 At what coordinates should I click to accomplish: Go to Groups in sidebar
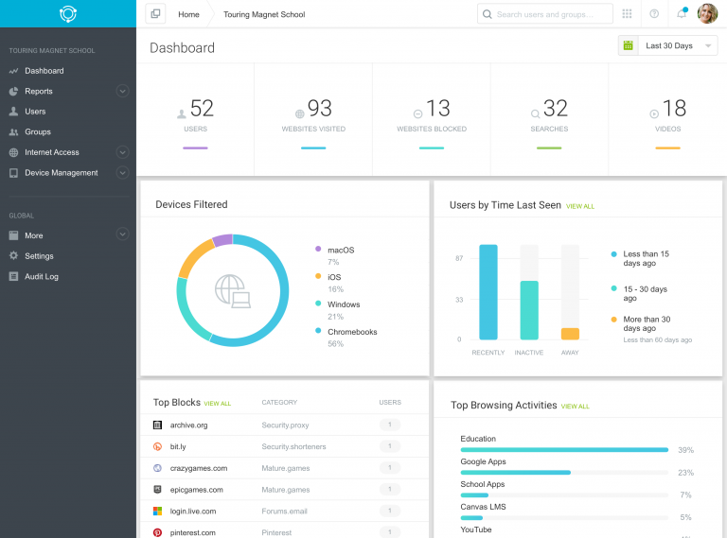point(38,132)
